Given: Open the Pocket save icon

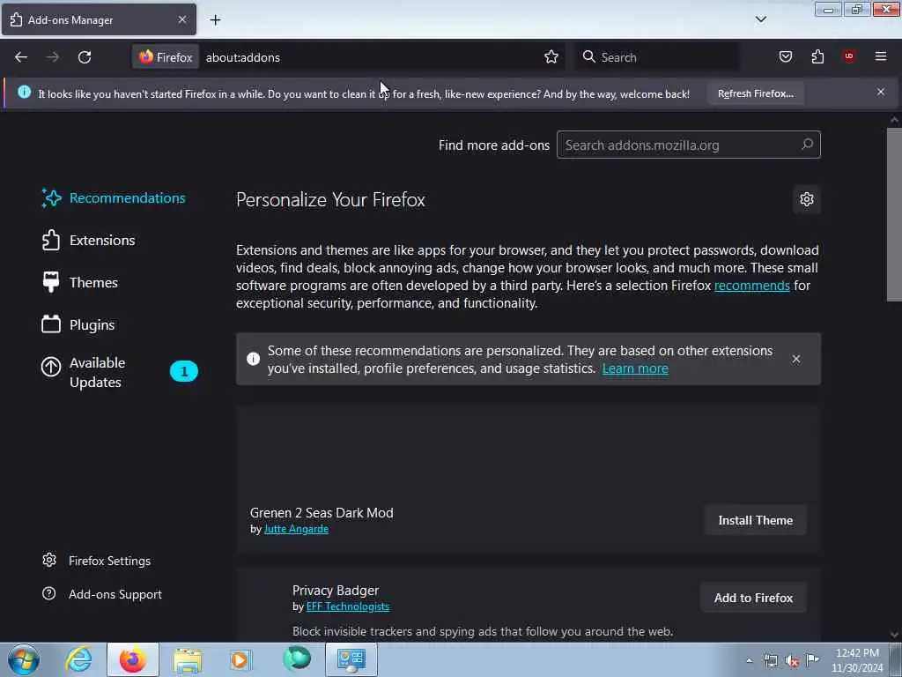Looking at the screenshot, I should coord(785,56).
